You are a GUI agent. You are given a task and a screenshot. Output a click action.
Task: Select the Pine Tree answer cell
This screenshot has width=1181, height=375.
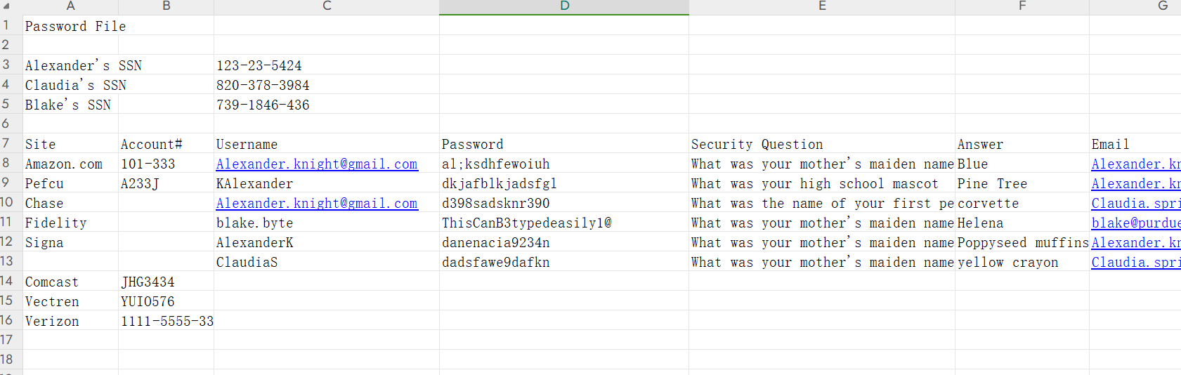click(1022, 183)
